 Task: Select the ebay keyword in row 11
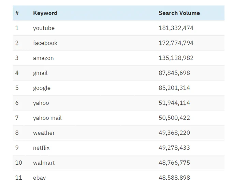point(39,178)
